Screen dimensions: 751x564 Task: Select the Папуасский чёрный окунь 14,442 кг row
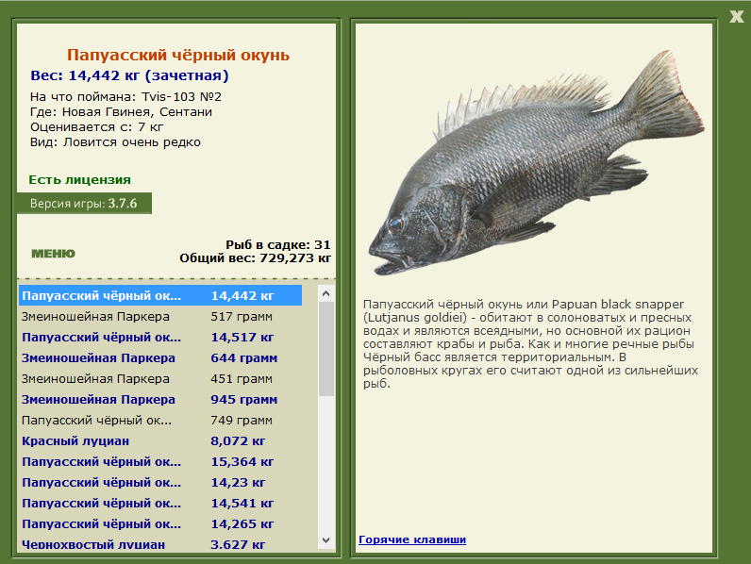(x=160, y=295)
